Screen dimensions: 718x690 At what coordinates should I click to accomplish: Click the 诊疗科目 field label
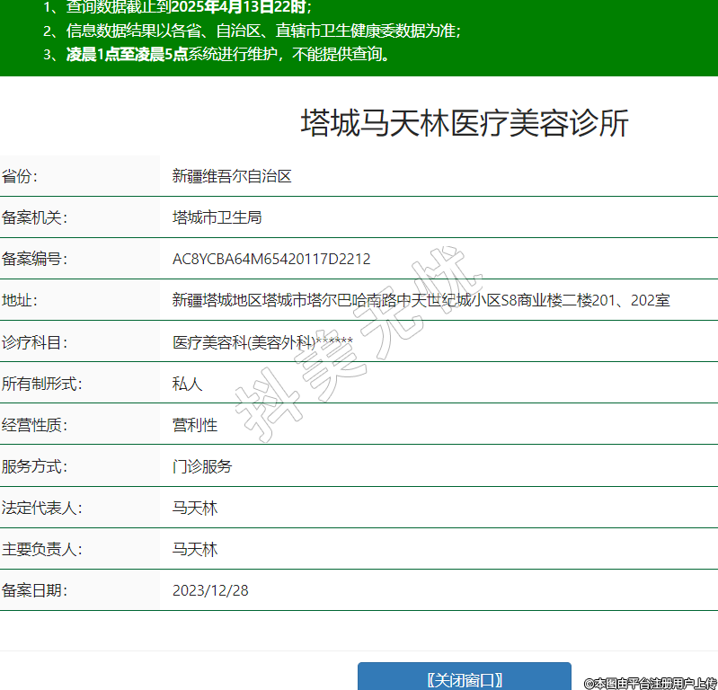34,342
